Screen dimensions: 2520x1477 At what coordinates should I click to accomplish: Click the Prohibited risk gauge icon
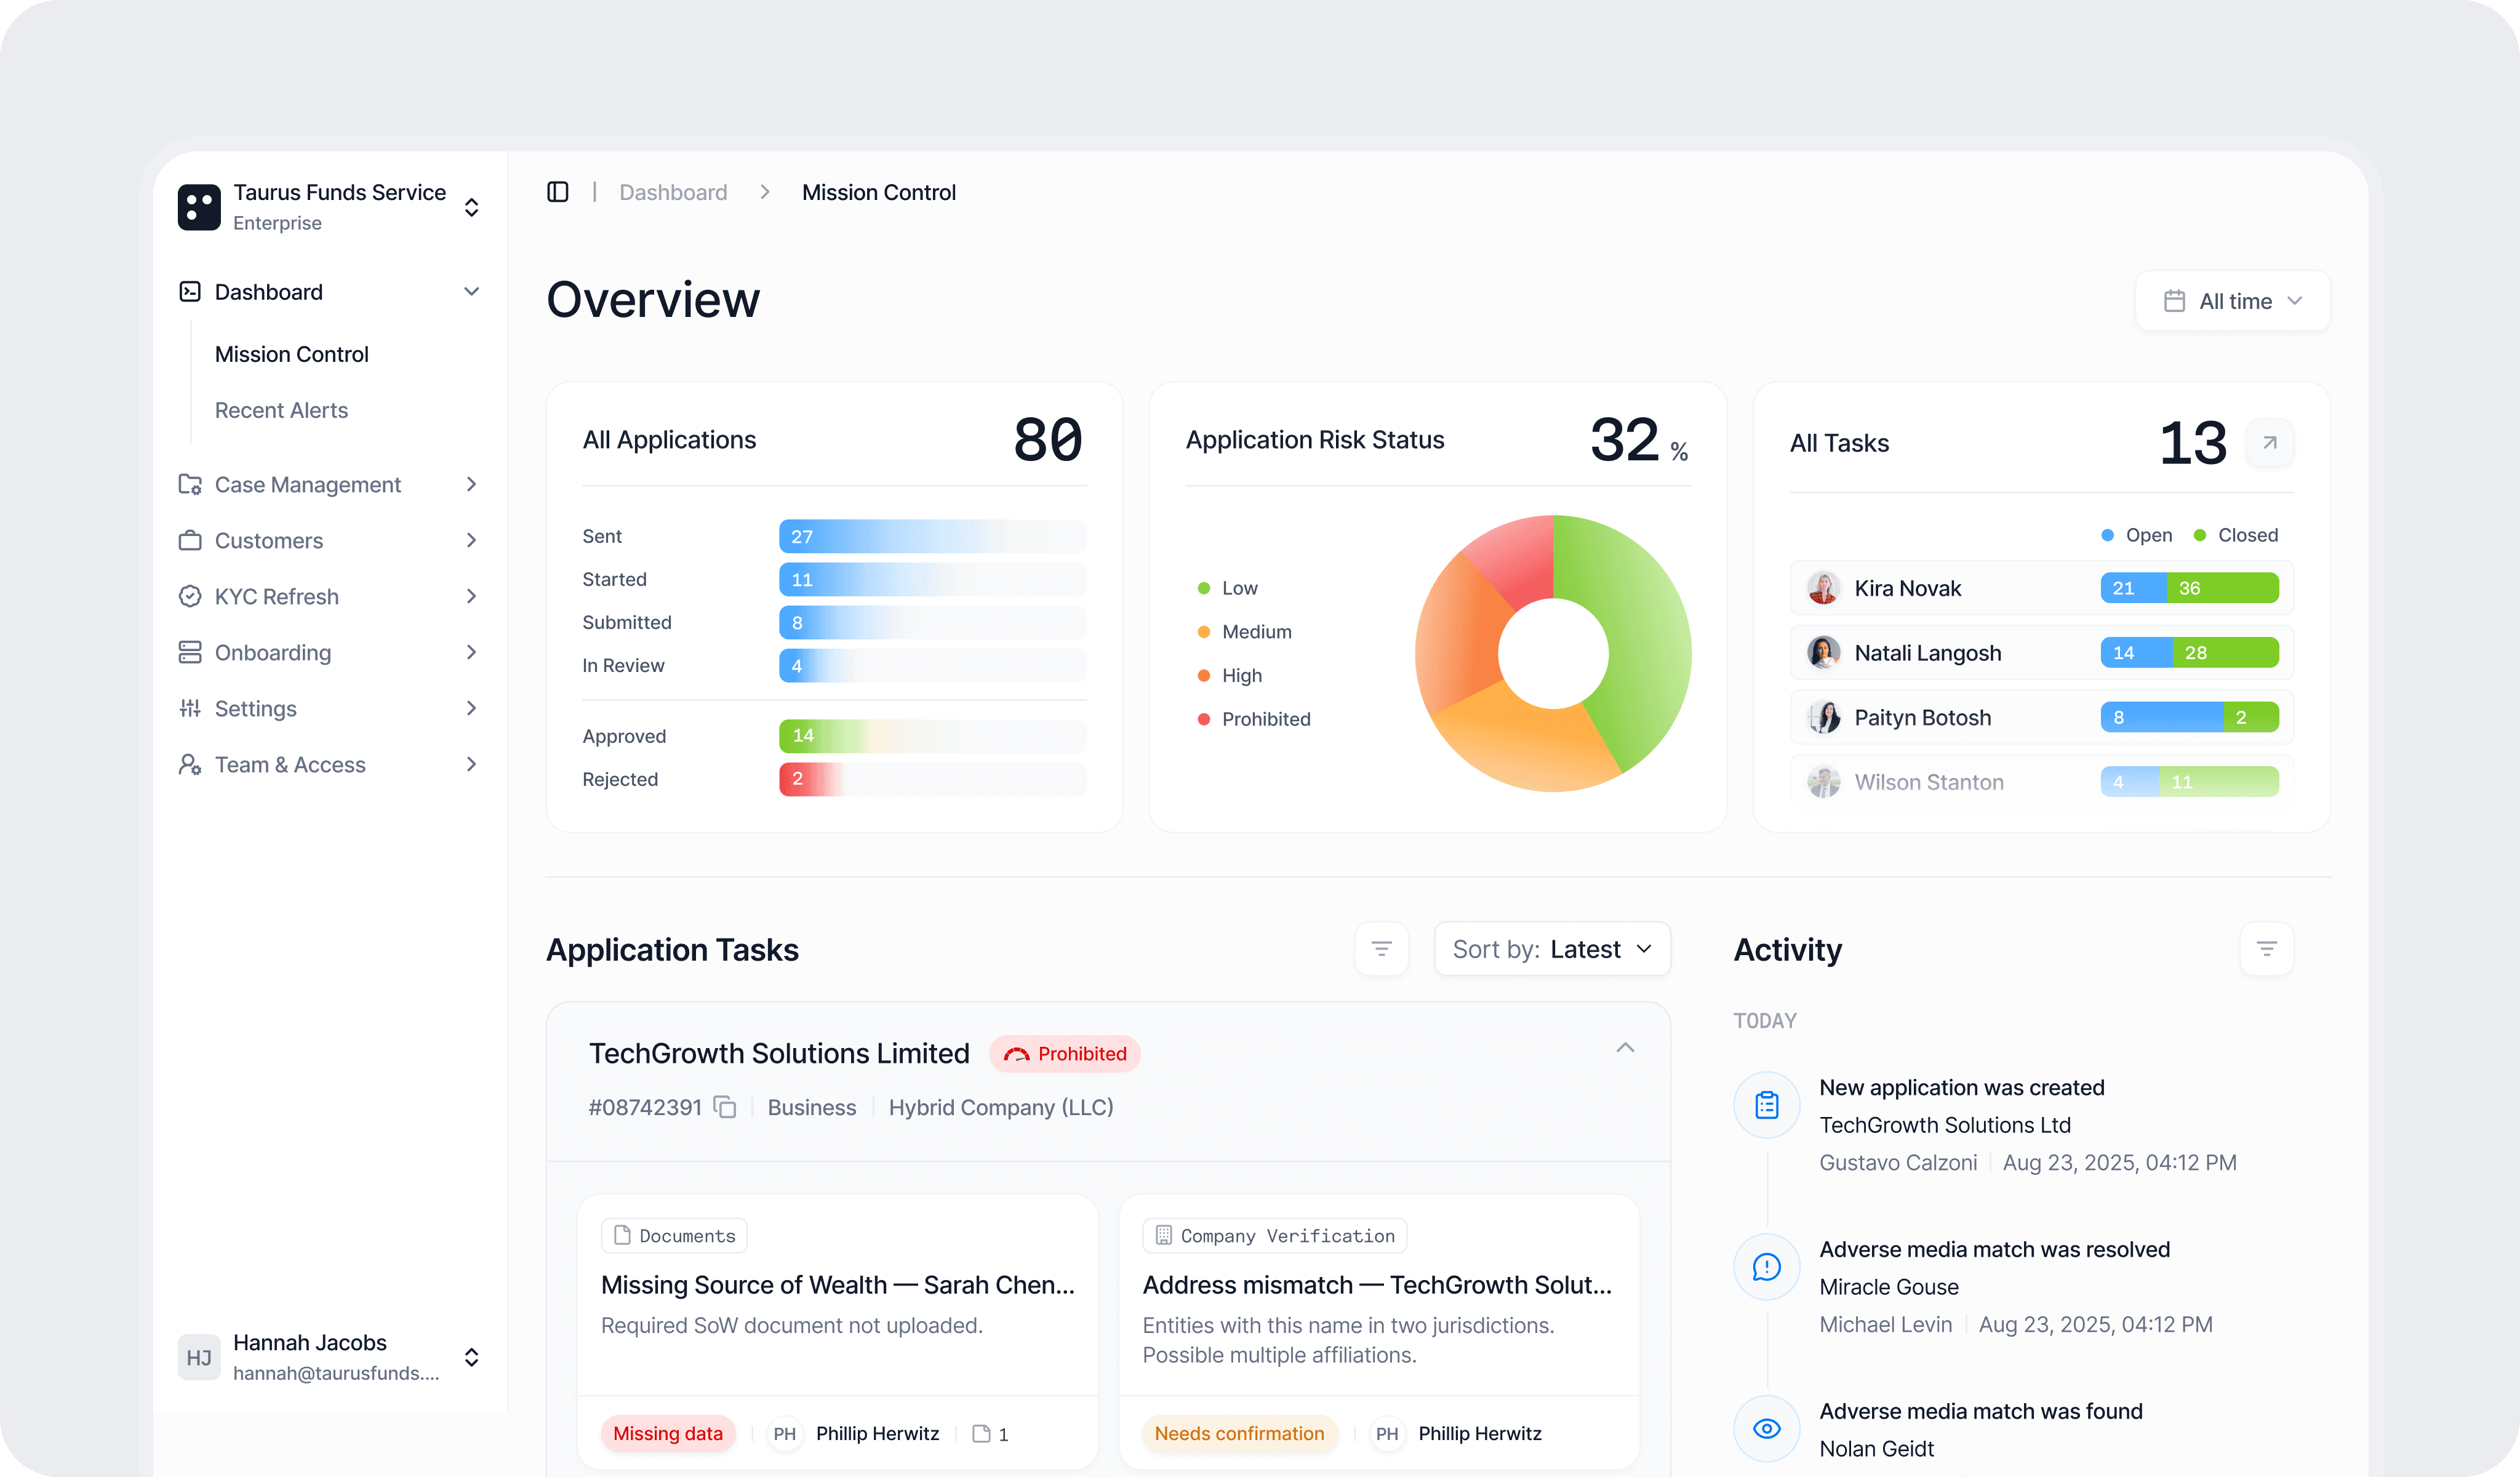(1016, 1054)
